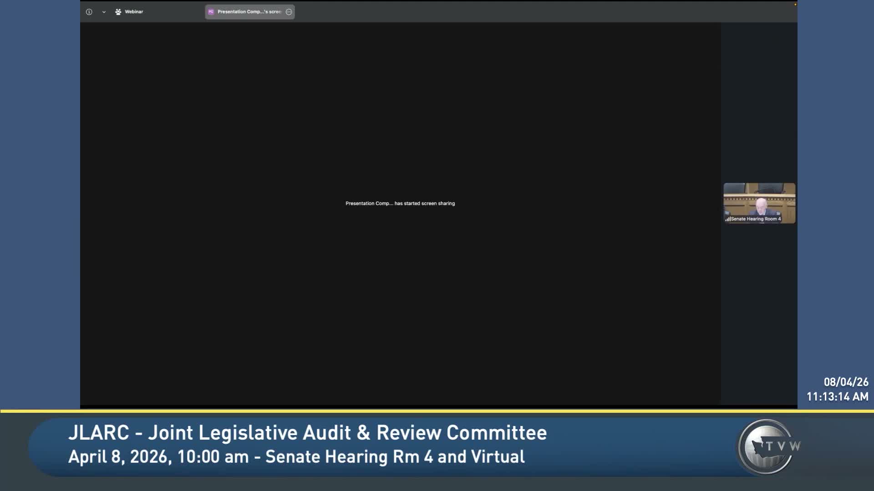Click the 08/04/26 date overlay
Viewport: 874px width, 491px height.
[x=846, y=382]
